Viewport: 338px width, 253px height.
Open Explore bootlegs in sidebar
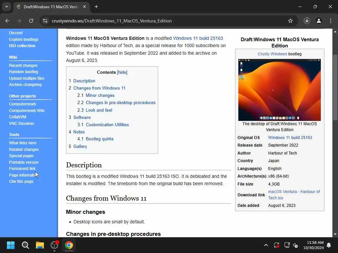24,40
